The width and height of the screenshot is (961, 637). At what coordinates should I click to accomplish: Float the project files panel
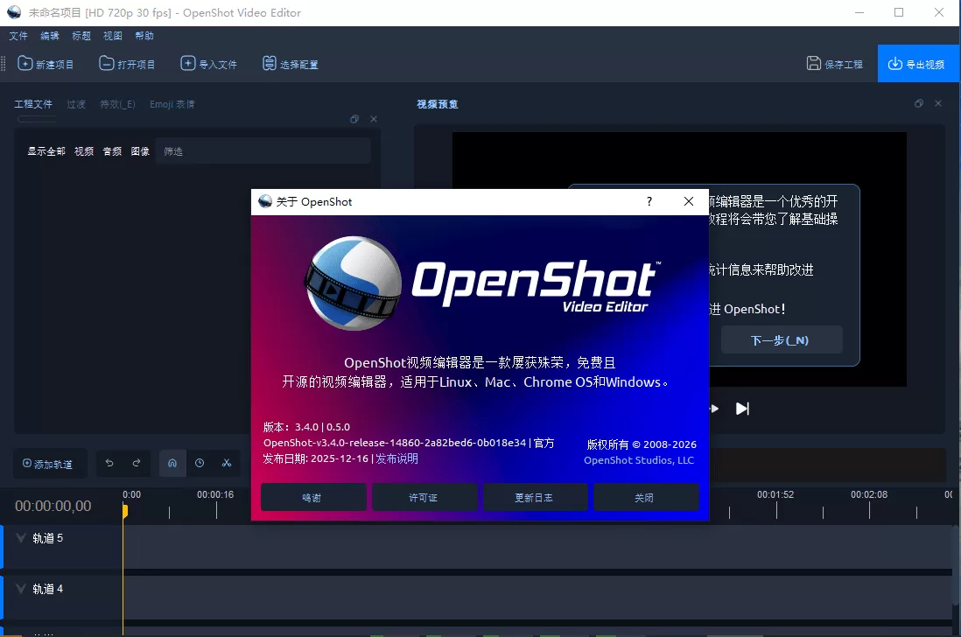354,119
